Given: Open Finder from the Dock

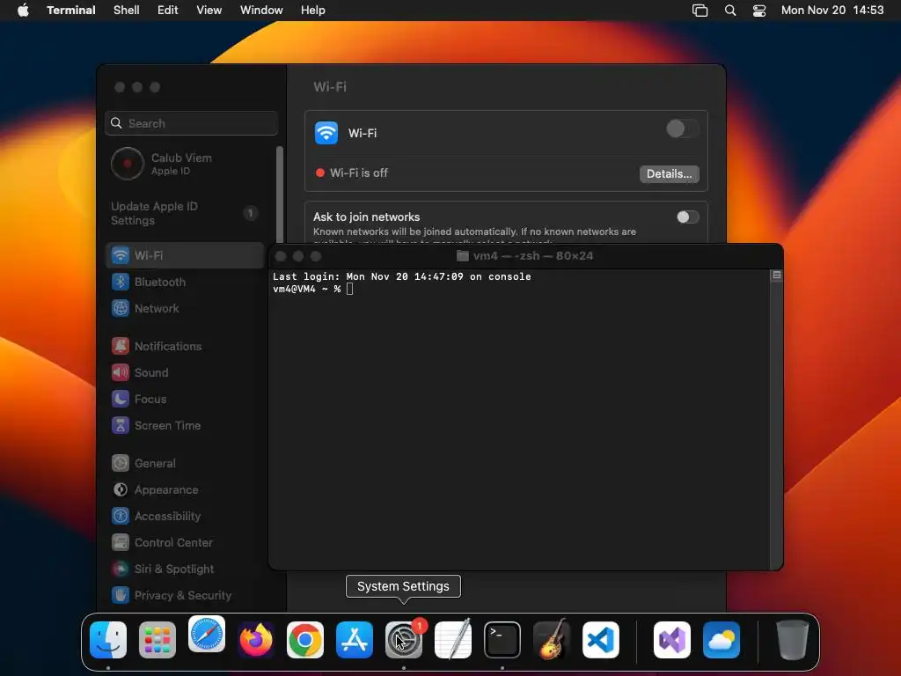Looking at the screenshot, I should [108, 640].
